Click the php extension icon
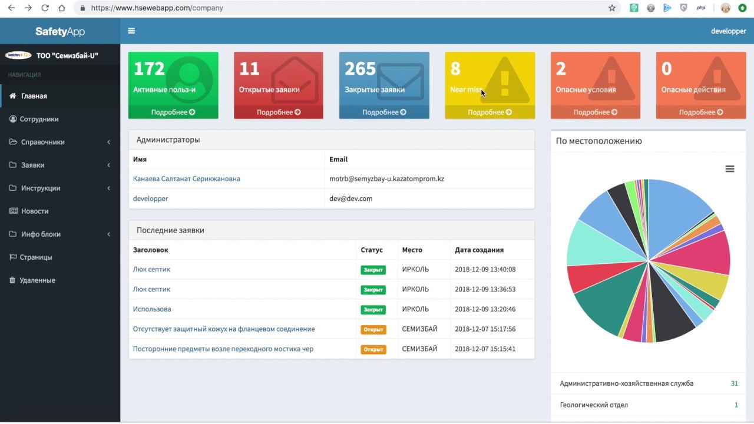Viewport: 754px width, 424px height. click(x=701, y=8)
